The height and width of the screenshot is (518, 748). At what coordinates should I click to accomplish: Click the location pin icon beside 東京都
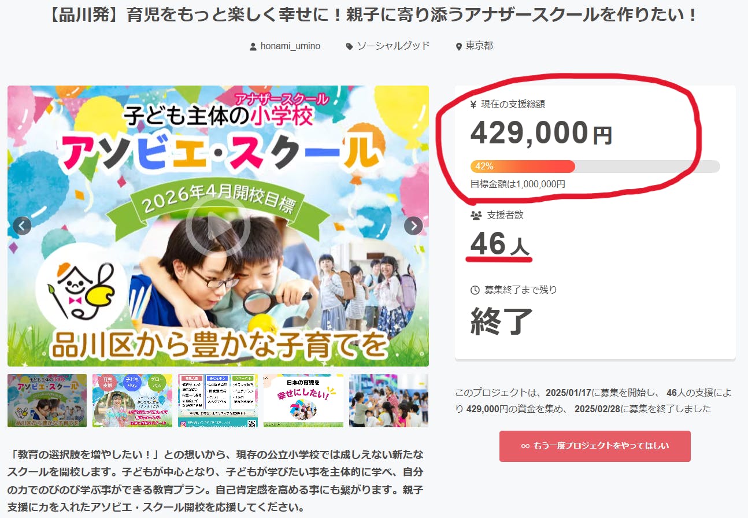[x=459, y=47]
